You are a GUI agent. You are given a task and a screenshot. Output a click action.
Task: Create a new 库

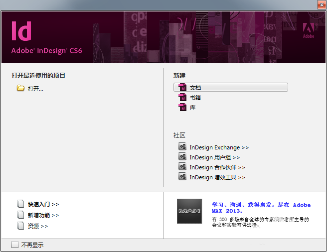click(x=192, y=108)
